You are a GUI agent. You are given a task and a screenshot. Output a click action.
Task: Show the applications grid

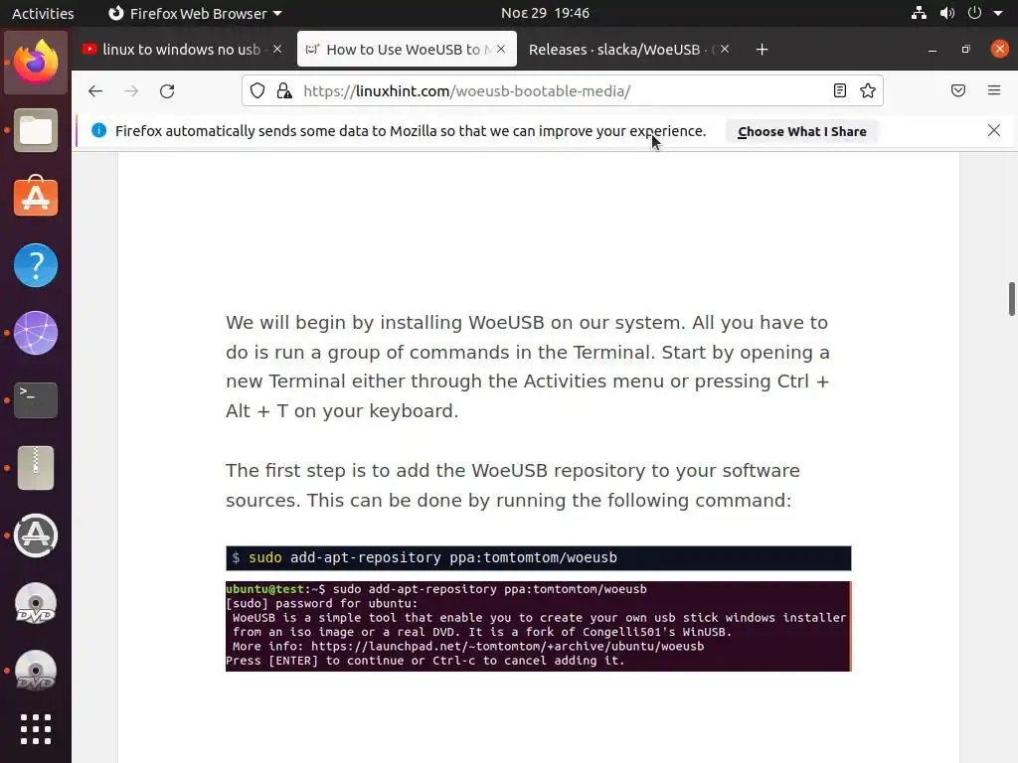coord(36,729)
